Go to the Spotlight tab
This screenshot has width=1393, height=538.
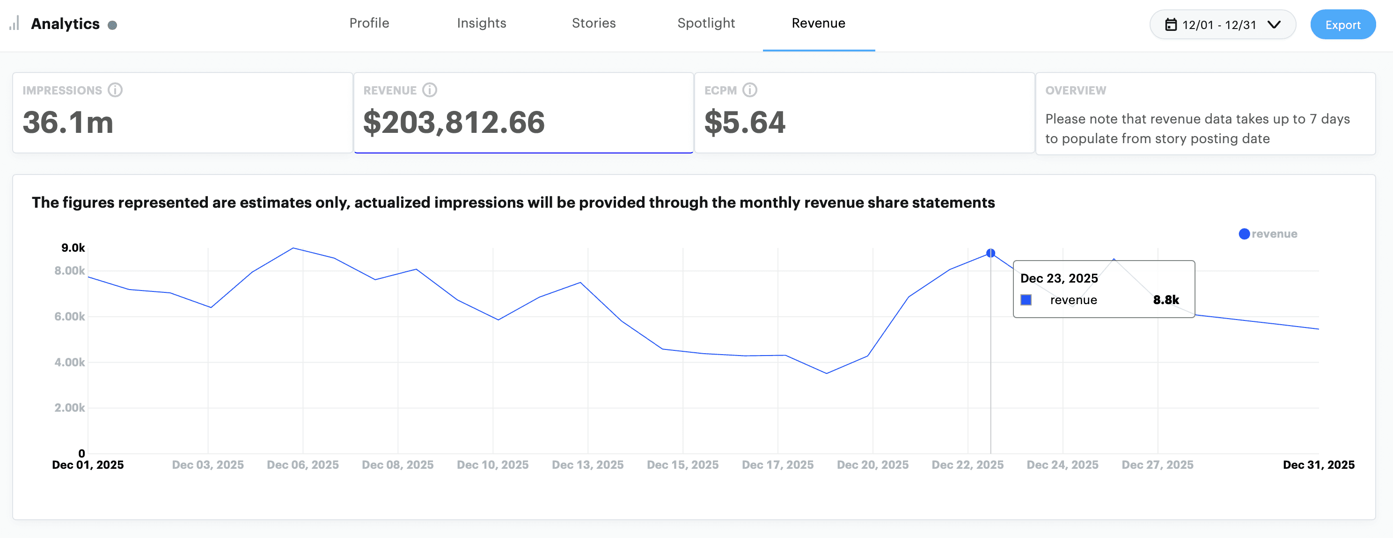point(706,23)
